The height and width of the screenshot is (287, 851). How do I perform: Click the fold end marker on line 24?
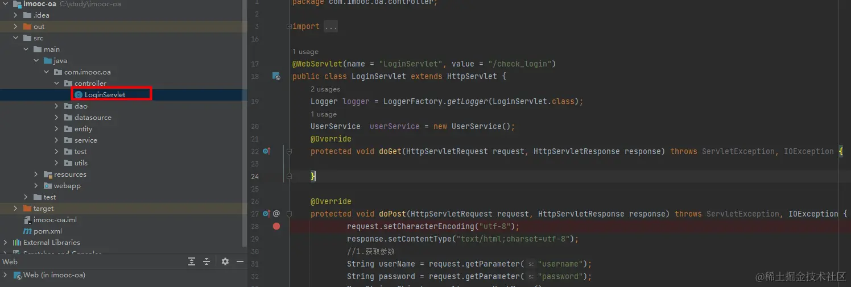click(289, 176)
